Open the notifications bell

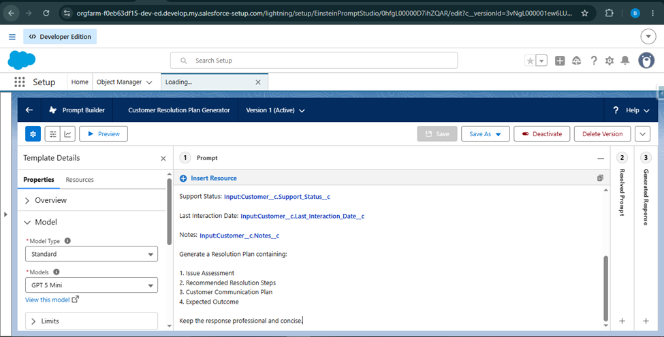pos(625,61)
